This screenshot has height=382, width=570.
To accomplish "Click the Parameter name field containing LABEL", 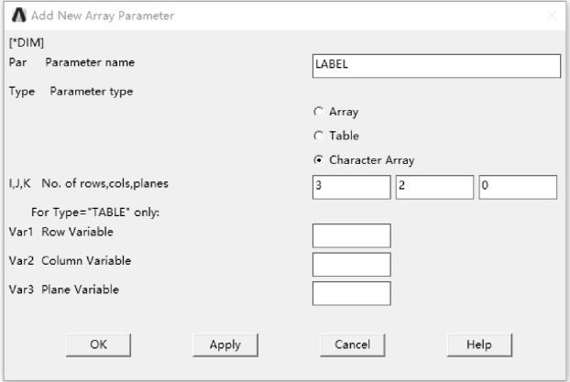I will coord(435,66).
